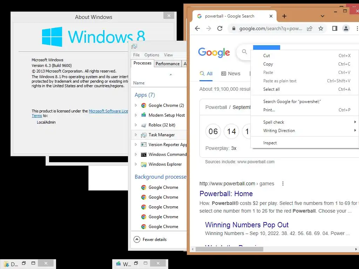Screen dimensions: 359x269
Task: Click the folder icon of minimized D... window
Action: (6, 264)
